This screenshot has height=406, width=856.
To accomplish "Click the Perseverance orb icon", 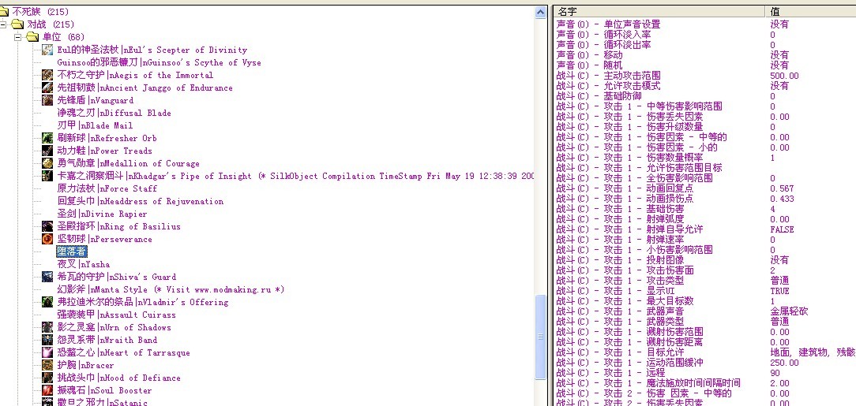I will pyautogui.click(x=47, y=239).
